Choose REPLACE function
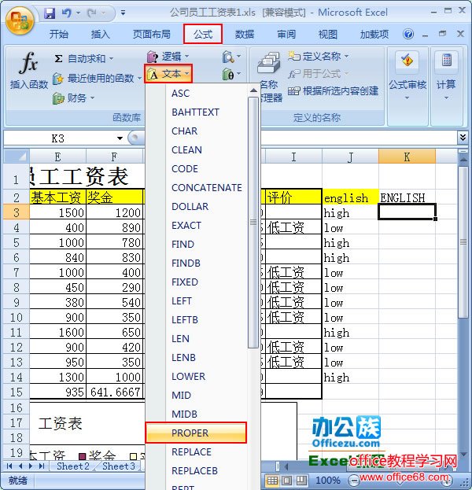This screenshot has width=472, height=490. (191, 452)
